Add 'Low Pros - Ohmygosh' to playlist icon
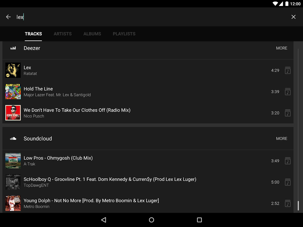303x227 pixels. click(x=288, y=161)
